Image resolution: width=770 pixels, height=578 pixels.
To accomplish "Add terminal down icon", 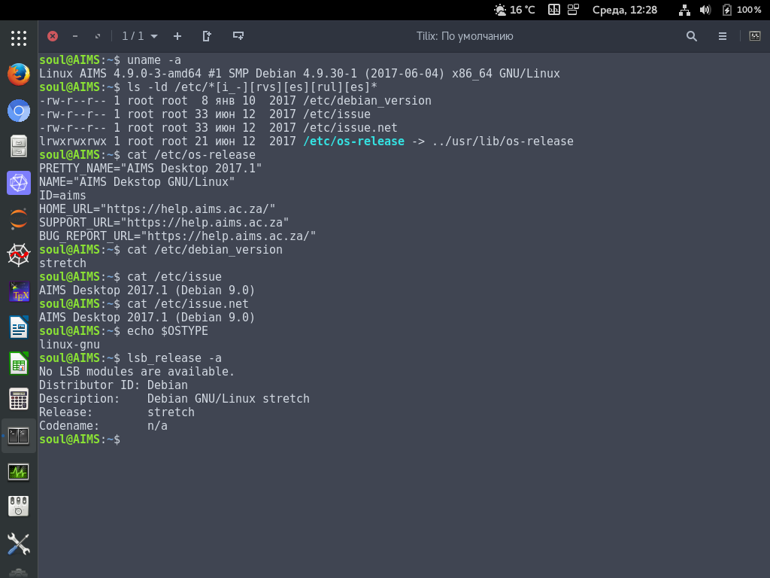I will (x=238, y=36).
